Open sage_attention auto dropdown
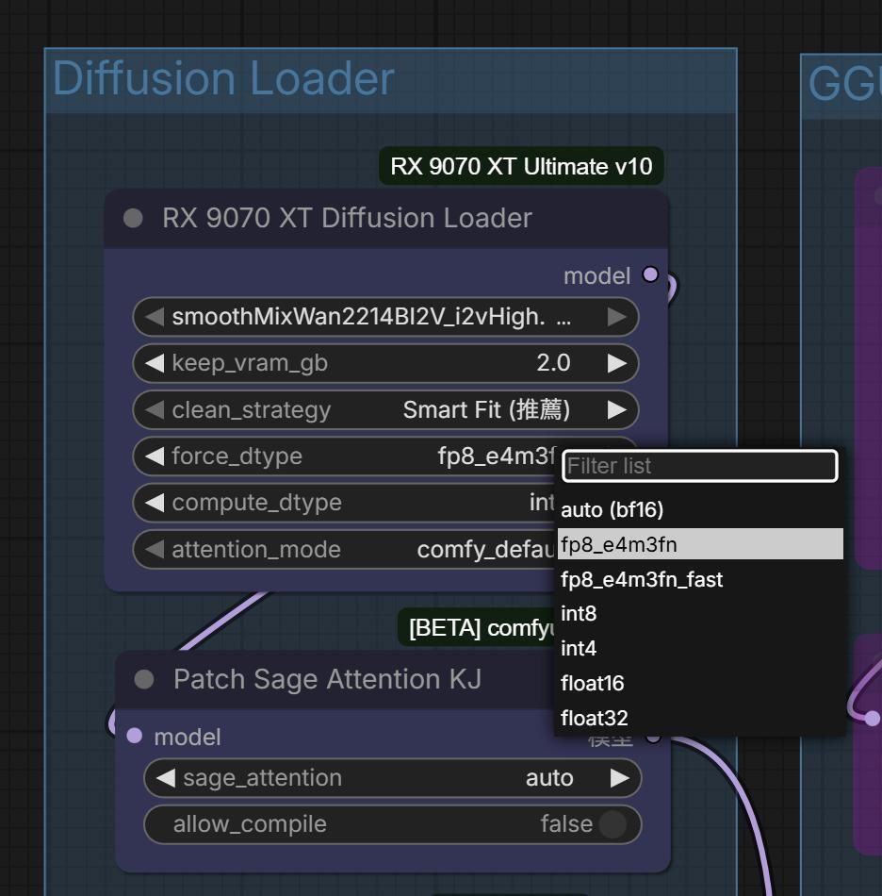This screenshot has height=896, width=882. 393,778
